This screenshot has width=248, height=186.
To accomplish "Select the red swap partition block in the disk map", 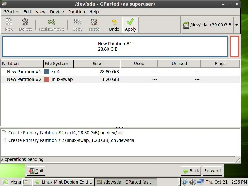I will 234,46.
